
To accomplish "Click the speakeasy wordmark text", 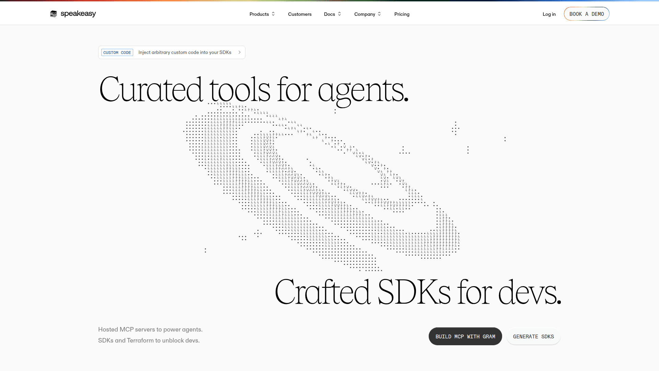I will click(x=78, y=14).
